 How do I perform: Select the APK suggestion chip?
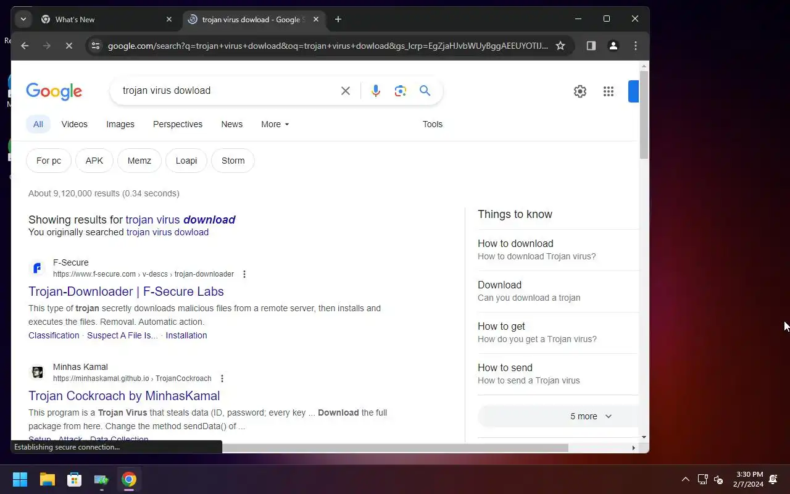click(x=94, y=161)
